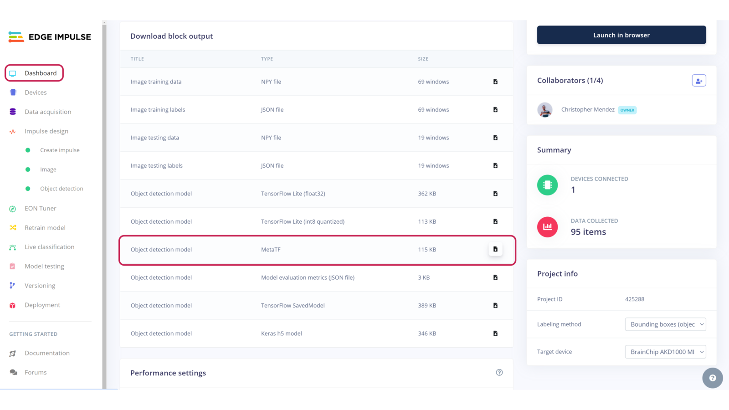Open Impulse design section
This screenshot has width=729, height=410.
46,131
